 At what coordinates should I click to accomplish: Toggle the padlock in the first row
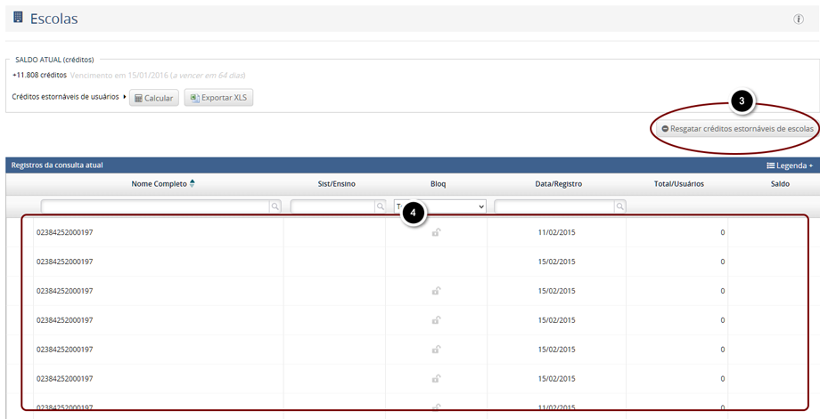[436, 233]
